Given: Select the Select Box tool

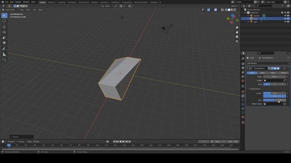Looking at the screenshot, I should 4,16.
